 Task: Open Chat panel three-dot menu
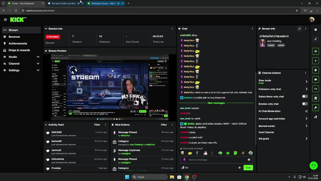[x=252, y=29]
